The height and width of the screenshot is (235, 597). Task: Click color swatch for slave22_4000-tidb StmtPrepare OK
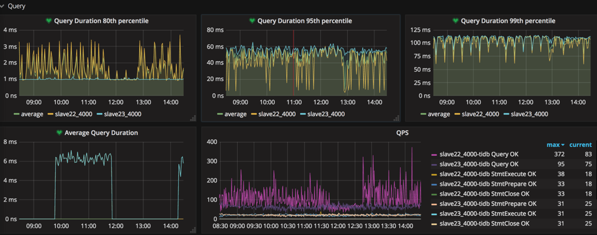434,184
